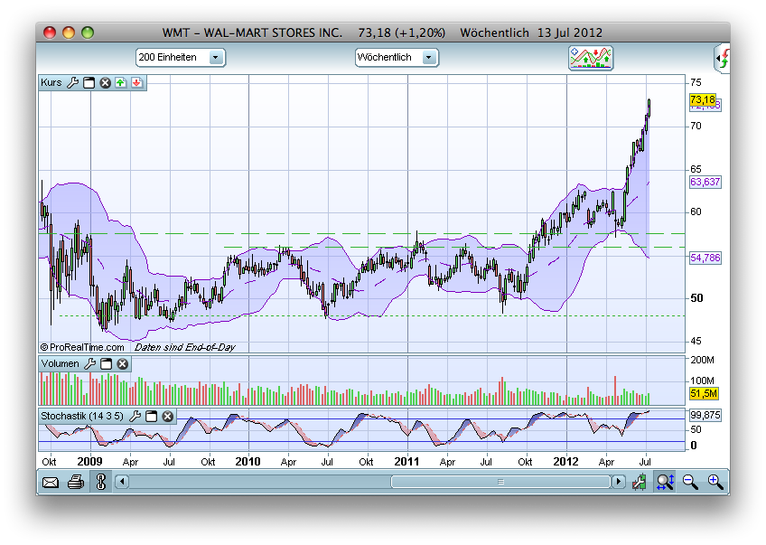Open the Kurs panel wrench settings
Screen dimensions: 766x545
73,82
